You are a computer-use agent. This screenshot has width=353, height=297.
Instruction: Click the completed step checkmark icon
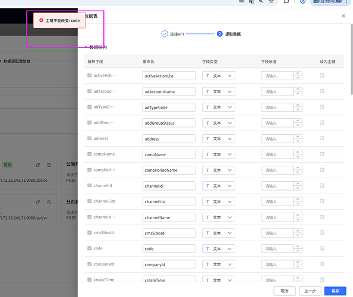pyautogui.click(x=165, y=34)
